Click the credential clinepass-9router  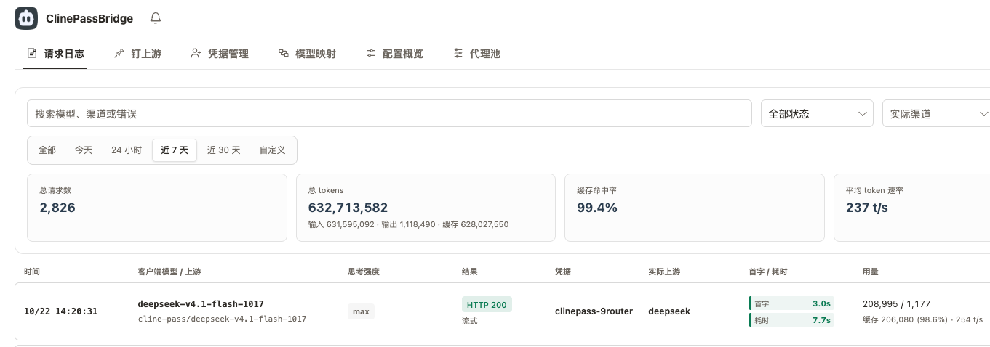(x=594, y=311)
